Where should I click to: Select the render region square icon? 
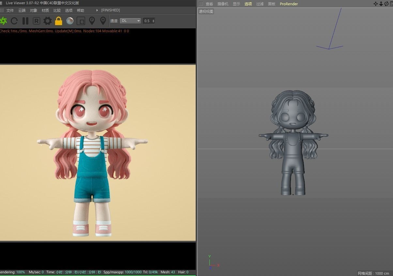[x=81, y=21]
